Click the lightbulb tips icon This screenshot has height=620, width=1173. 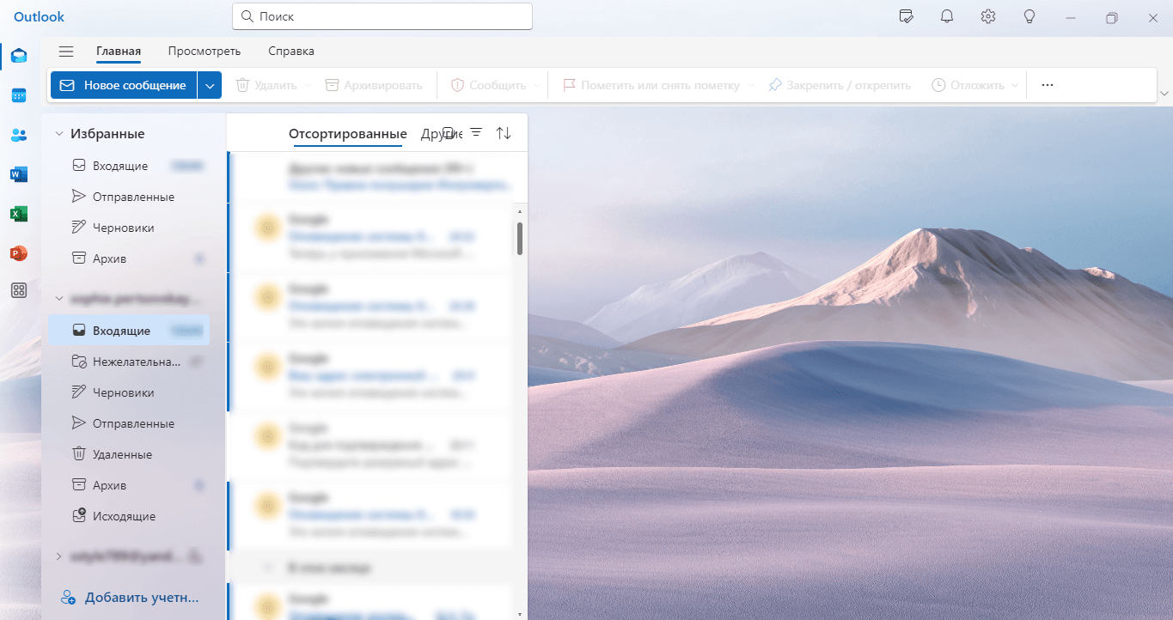coord(1029,16)
